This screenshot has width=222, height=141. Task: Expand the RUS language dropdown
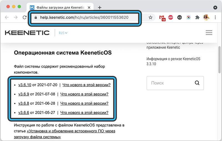click(x=63, y=33)
